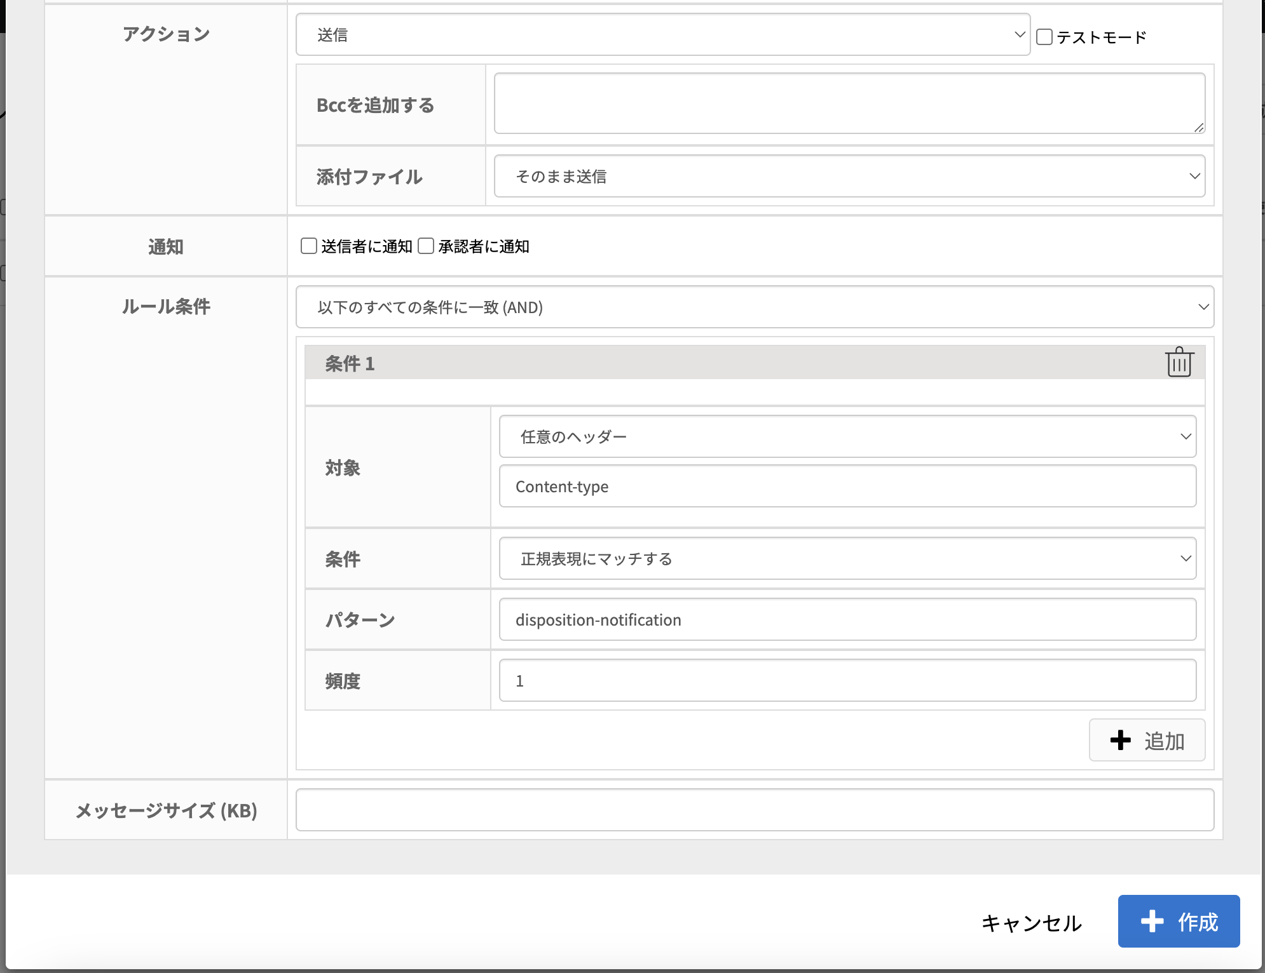Click the Bcc textarea resize handle
Image resolution: width=1265 pixels, height=973 pixels.
point(1199,128)
